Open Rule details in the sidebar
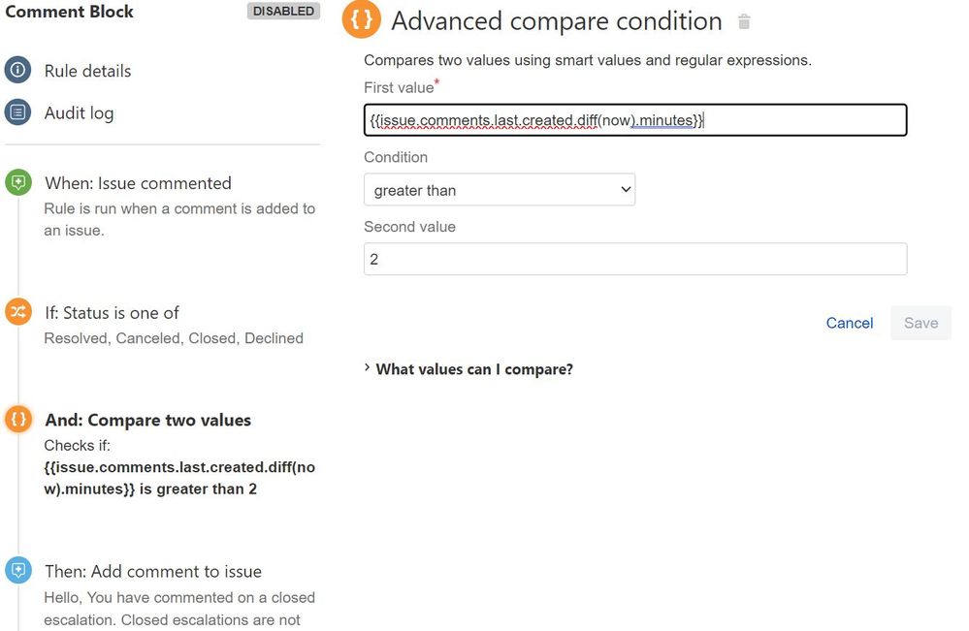 (x=87, y=71)
